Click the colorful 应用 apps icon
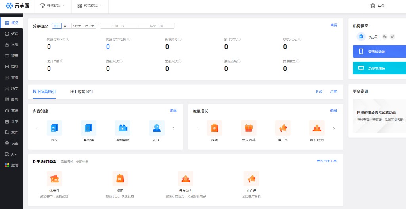 click(7, 165)
